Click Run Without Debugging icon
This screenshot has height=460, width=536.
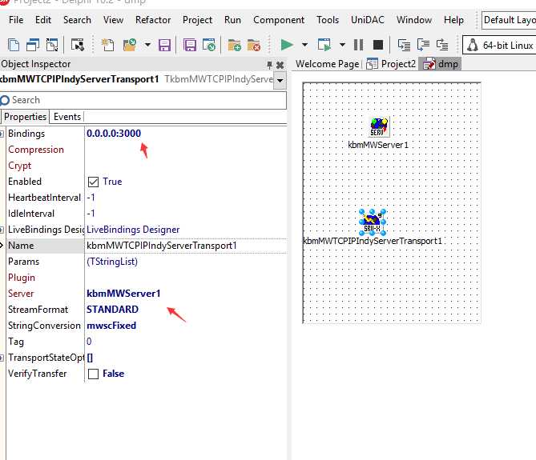click(x=324, y=45)
